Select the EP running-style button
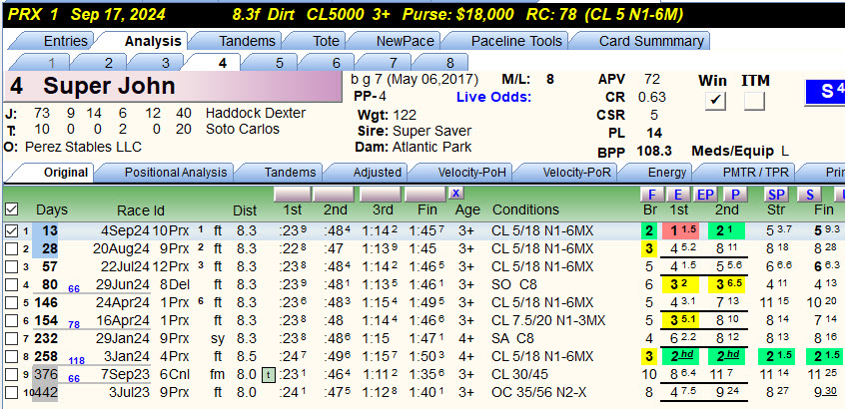This screenshot has width=845, height=409. pyautogui.click(x=705, y=195)
